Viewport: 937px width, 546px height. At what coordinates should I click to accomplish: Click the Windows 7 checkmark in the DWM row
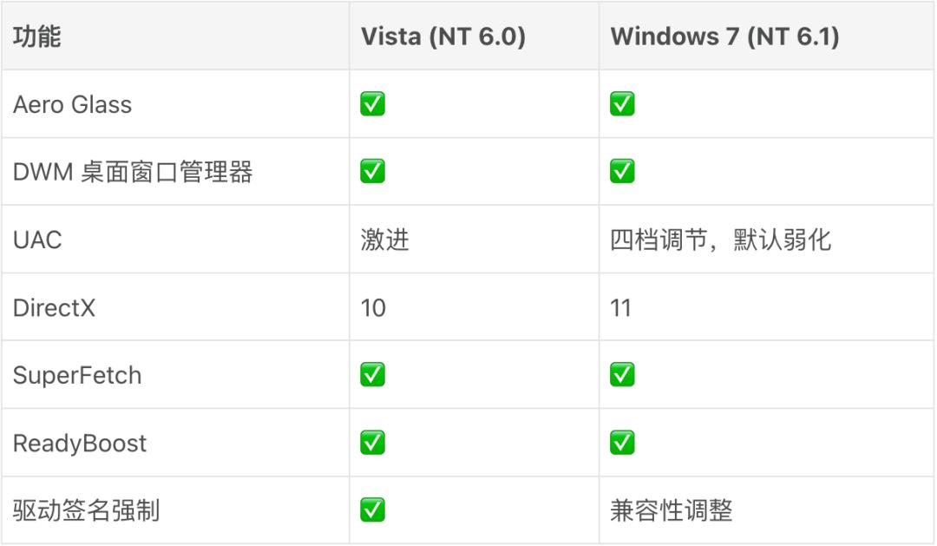pos(622,171)
